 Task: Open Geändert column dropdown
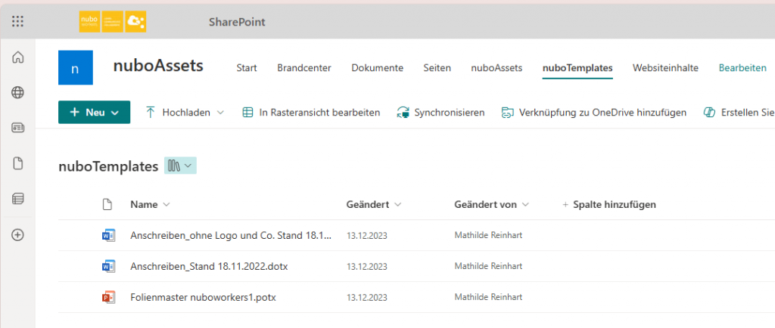click(397, 204)
